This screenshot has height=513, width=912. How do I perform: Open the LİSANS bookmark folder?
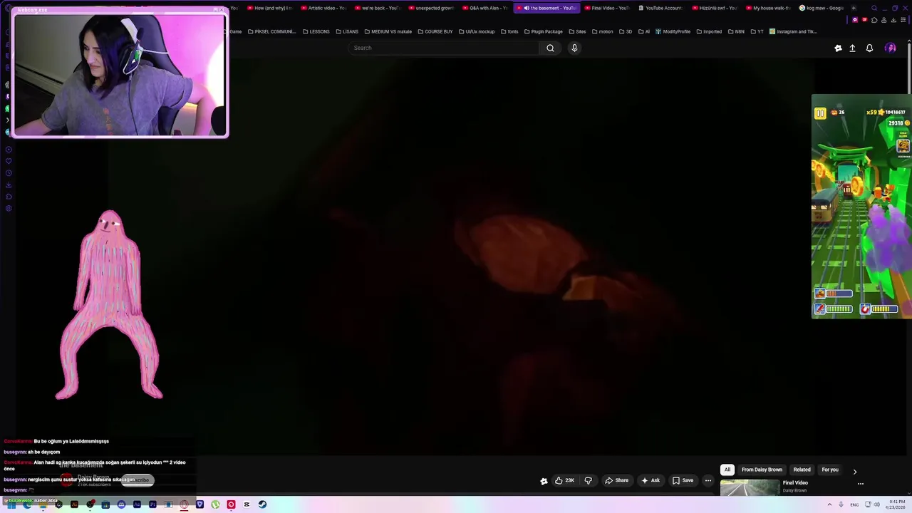(346, 31)
